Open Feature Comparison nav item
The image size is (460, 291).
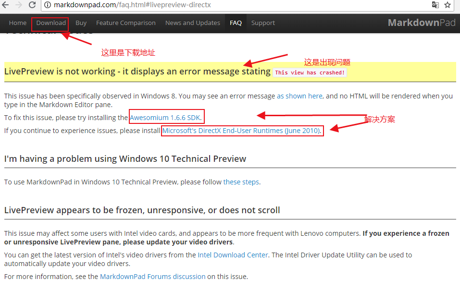click(126, 23)
